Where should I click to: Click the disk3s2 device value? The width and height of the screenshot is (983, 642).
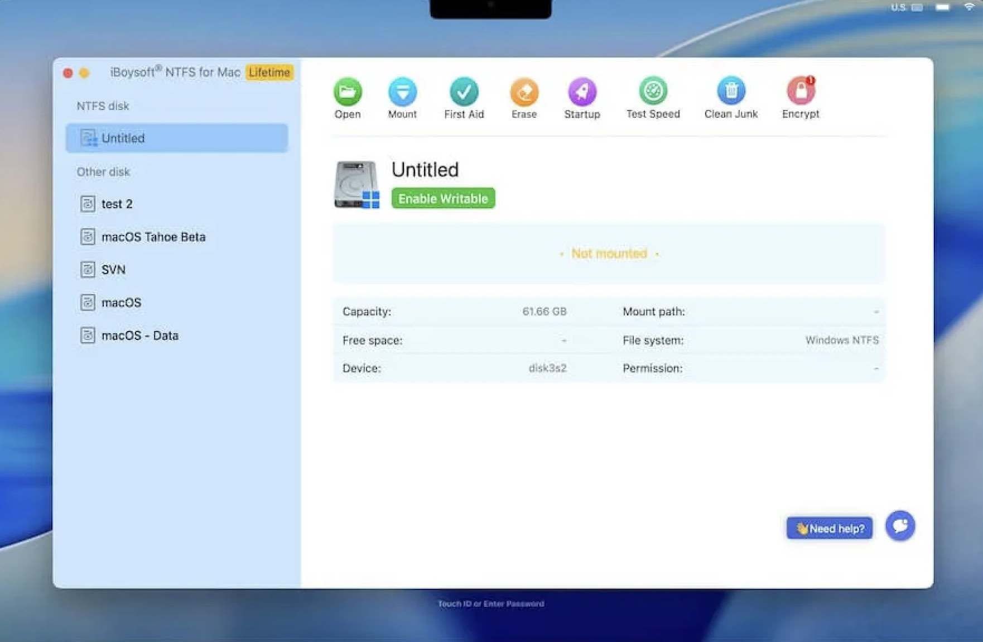[547, 368]
